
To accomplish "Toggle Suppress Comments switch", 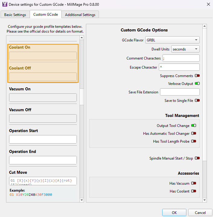I will pyautogui.click(x=197, y=76).
